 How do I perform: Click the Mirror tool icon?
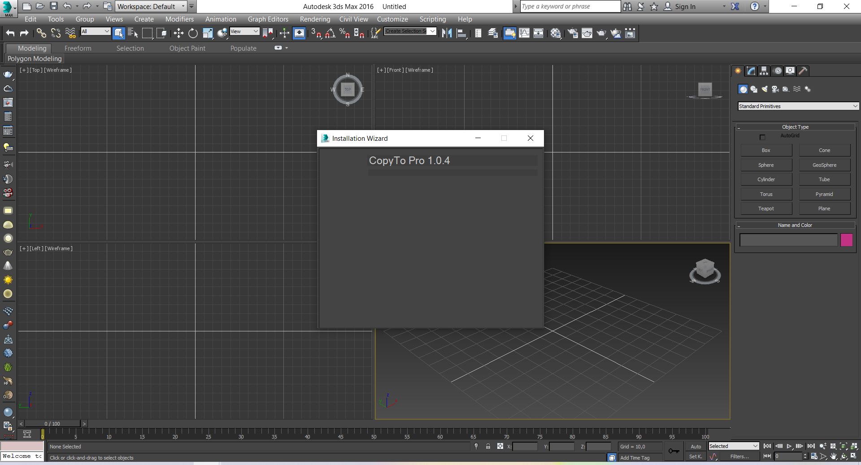click(447, 33)
